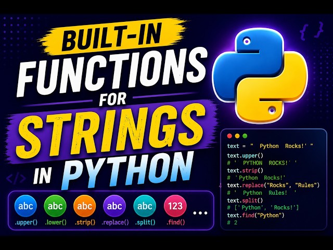Click the text.upper() code line
333x250 pixels.
click(245, 156)
